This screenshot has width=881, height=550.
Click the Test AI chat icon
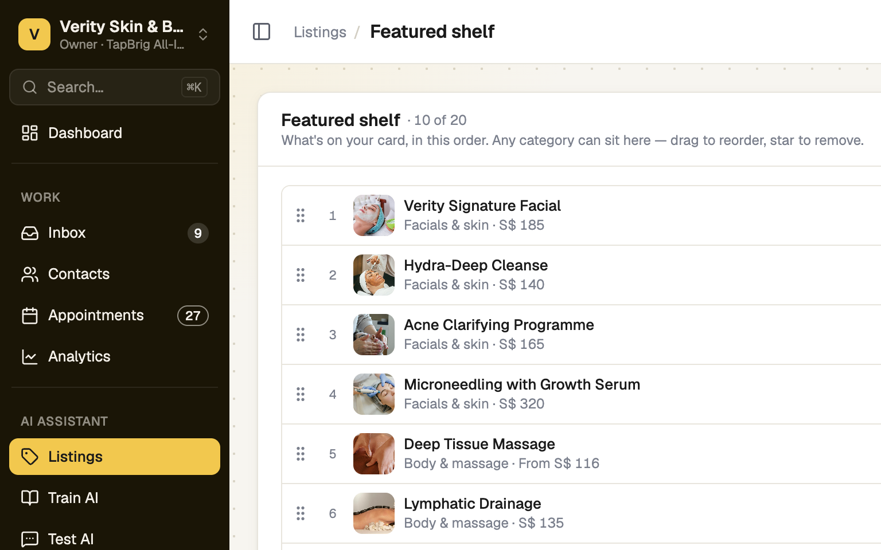(30, 539)
